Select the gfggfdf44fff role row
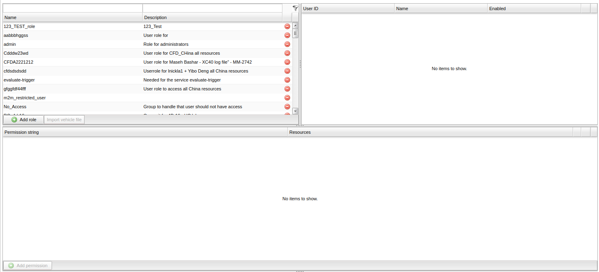The width and height of the screenshot is (599, 272). [x=73, y=89]
